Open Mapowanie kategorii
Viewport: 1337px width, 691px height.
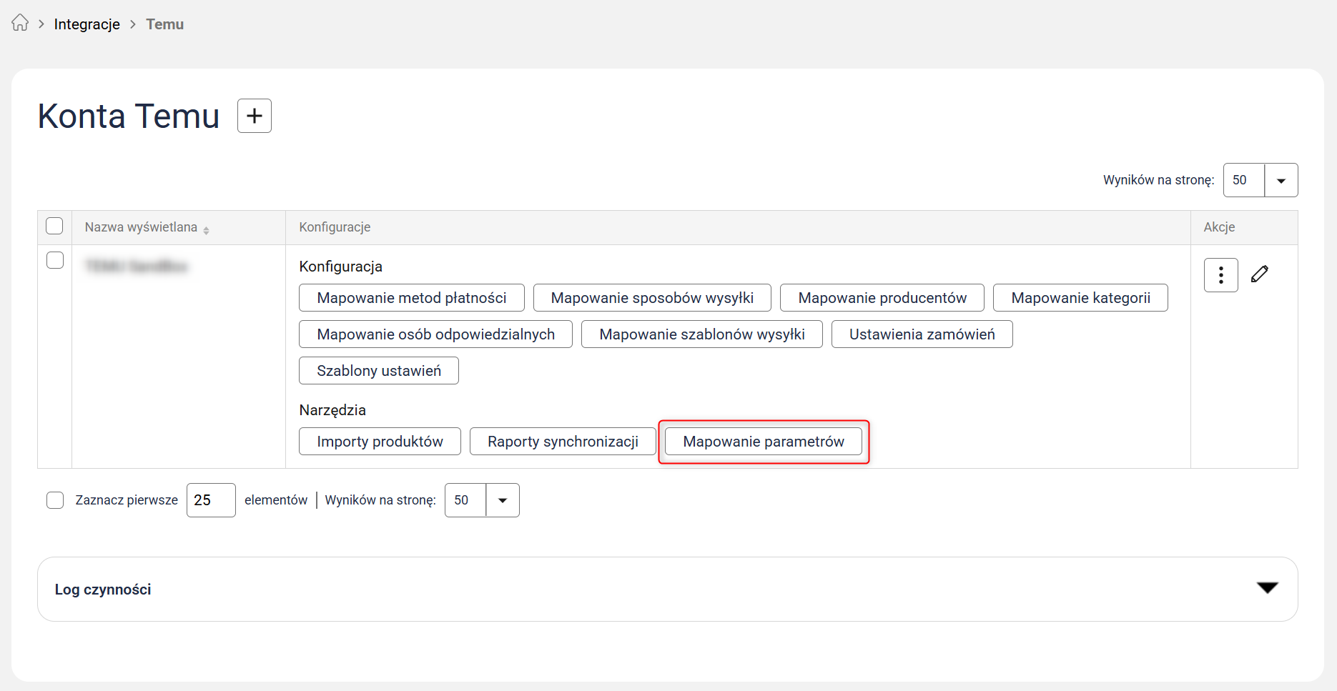(x=1080, y=298)
